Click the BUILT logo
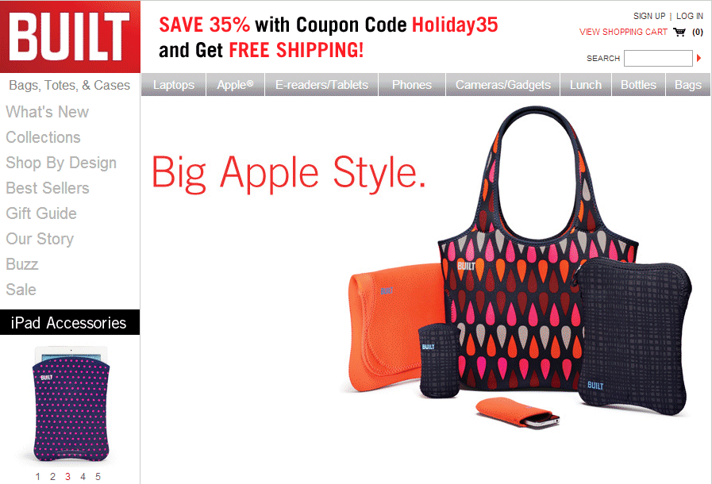Screen dimensions: 712x484 [x=70, y=36]
